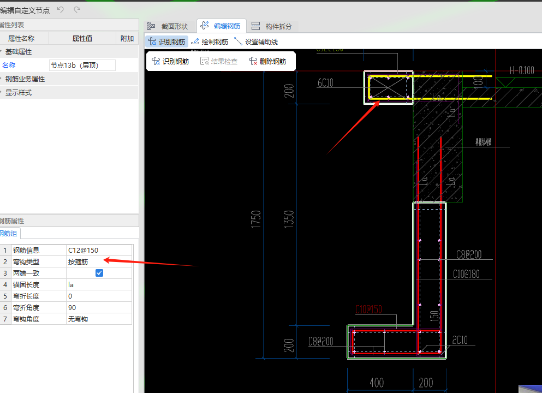Click the redo arrow icon

click(x=77, y=10)
